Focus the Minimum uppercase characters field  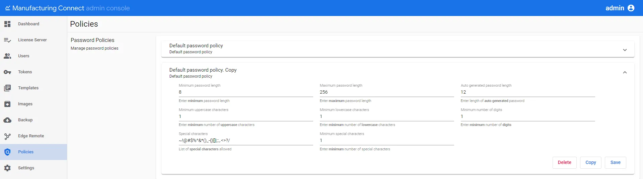point(246,117)
